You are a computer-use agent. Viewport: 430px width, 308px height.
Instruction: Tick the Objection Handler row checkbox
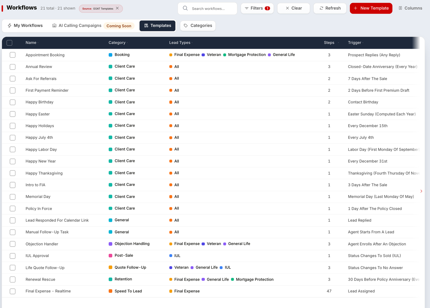click(13, 244)
